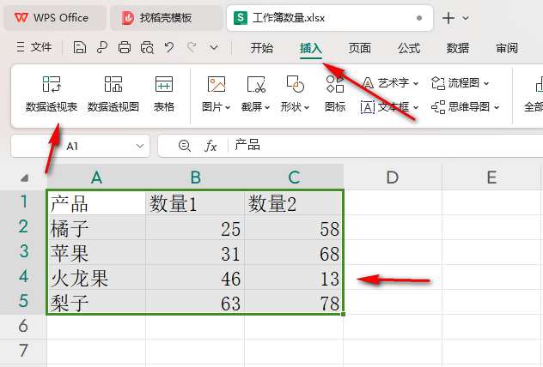Switch to the 插入 ribbon tab
The image size is (543, 367).
click(x=311, y=48)
